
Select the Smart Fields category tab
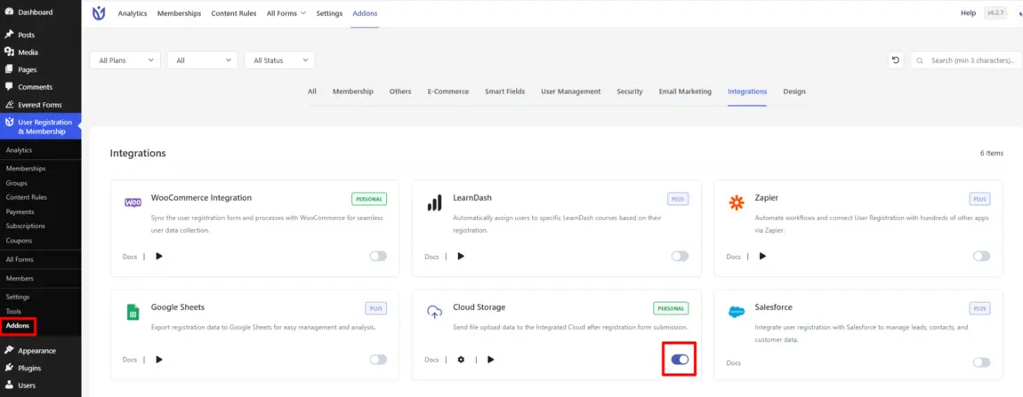pyautogui.click(x=505, y=91)
